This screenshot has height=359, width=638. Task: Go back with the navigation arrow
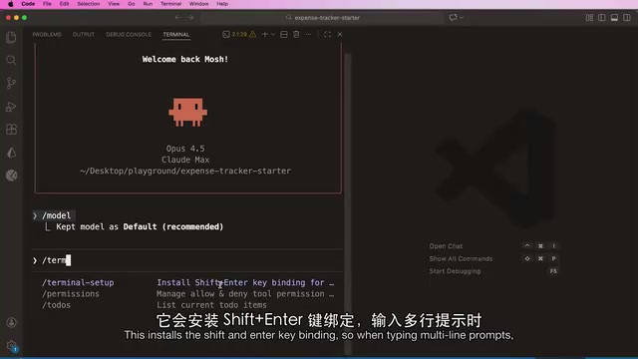click(177, 18)
